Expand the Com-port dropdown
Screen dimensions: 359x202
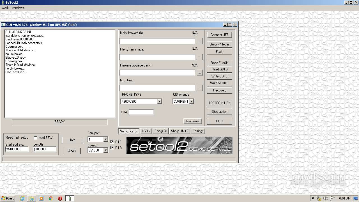(x=105, y=139)
